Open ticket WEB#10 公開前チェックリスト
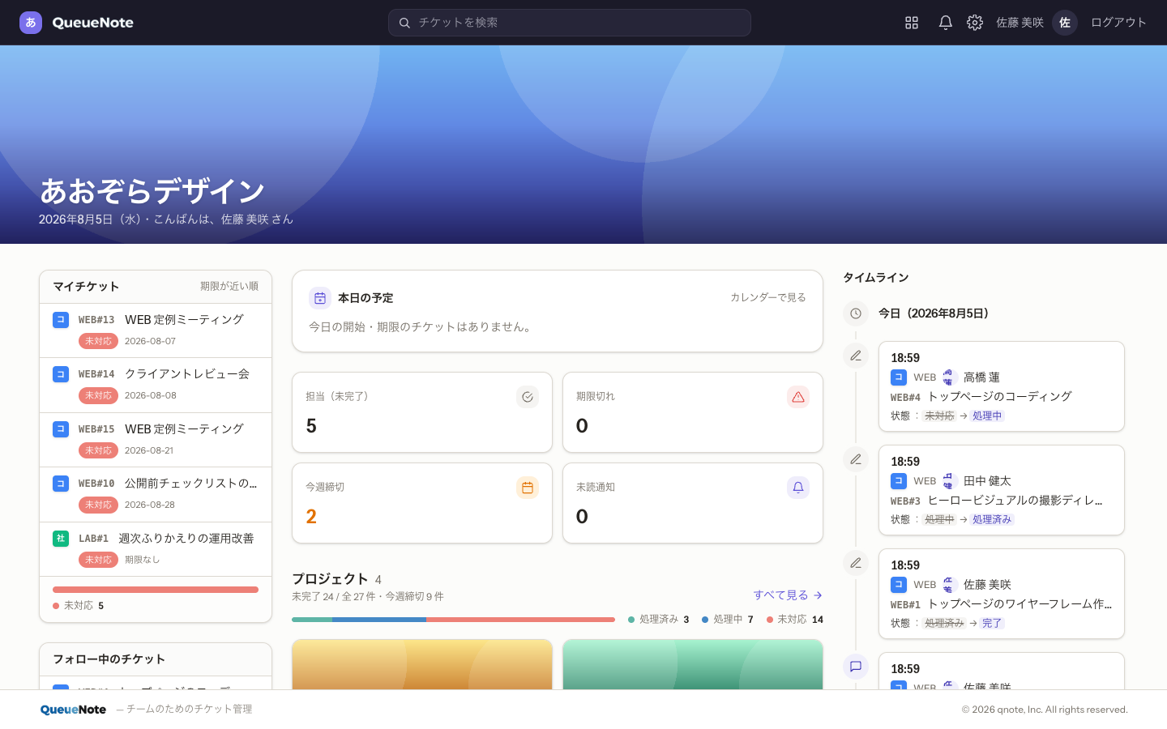 [156, 494]
